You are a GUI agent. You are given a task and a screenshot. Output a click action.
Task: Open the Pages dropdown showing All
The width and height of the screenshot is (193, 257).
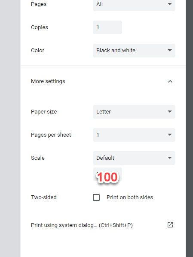click(x=134, y=4)
